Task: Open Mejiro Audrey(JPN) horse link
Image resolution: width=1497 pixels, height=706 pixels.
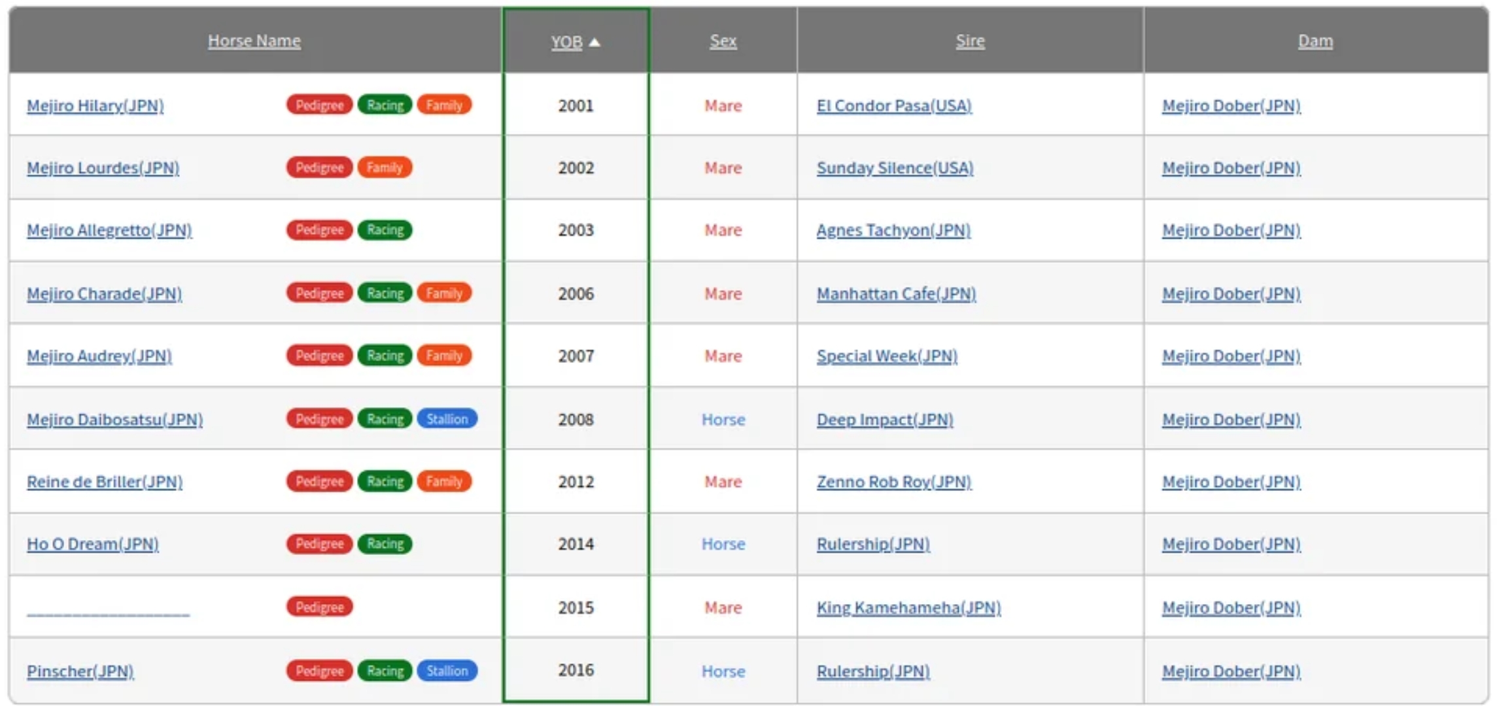Action: [x=99, y=356]
